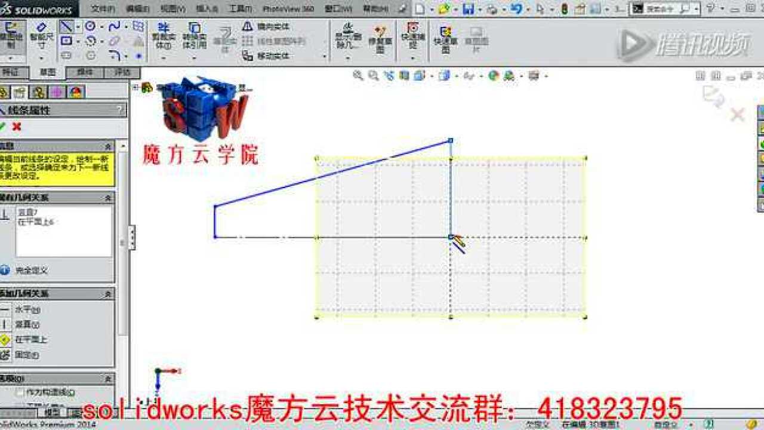Cancel line properties with red X

pyautogui.click(x=17, y=127)
